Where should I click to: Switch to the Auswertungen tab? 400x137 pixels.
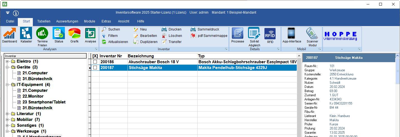67,21
